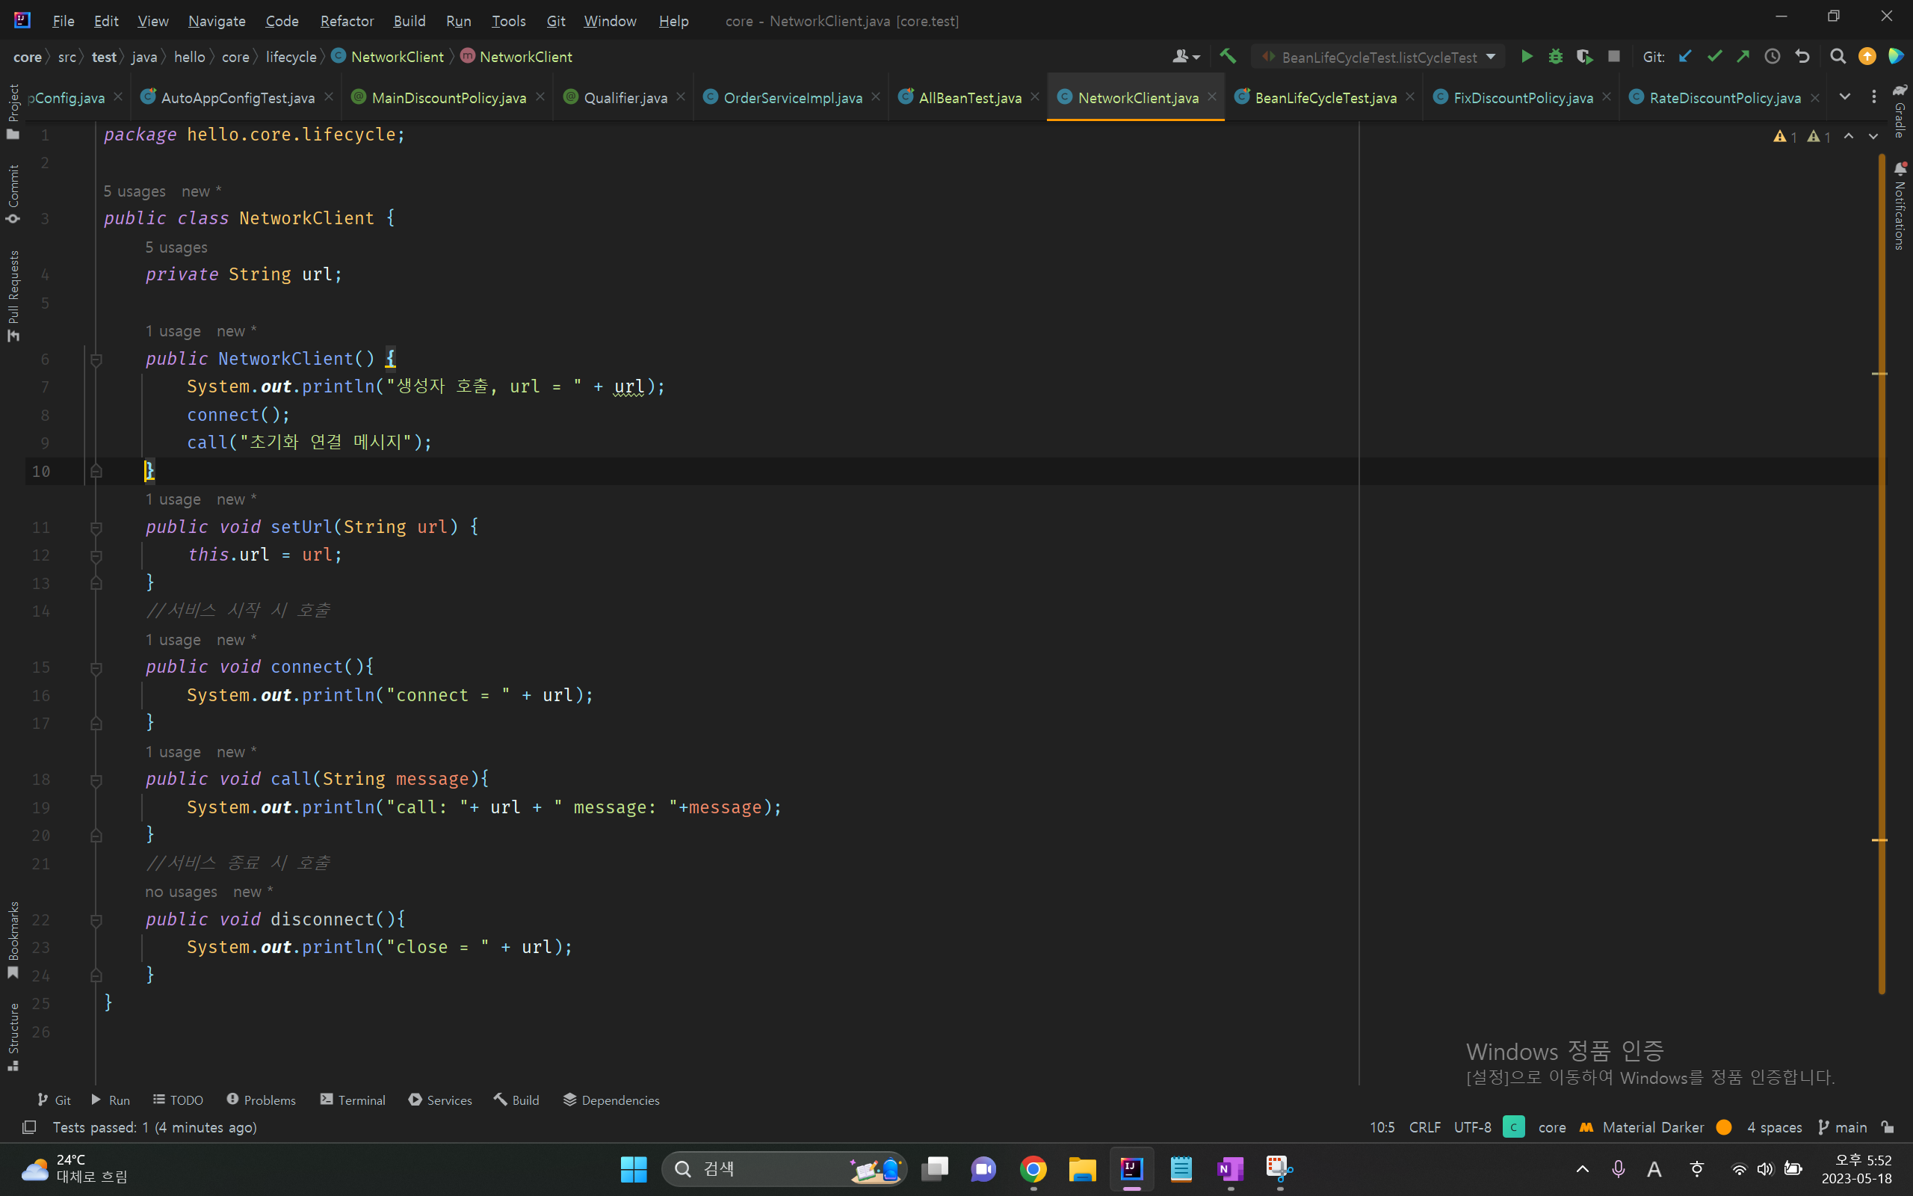Run the selected configuration with green play icon
The height and width of the screenshot is (1196, 1913).
click(1527, 57)
